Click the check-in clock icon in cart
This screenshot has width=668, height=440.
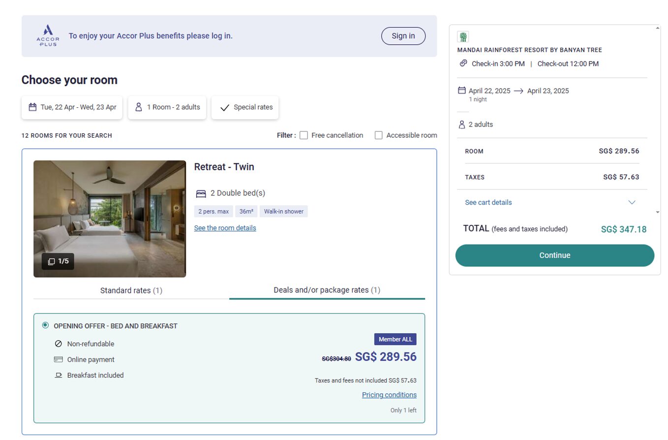[x=463, y=63]
